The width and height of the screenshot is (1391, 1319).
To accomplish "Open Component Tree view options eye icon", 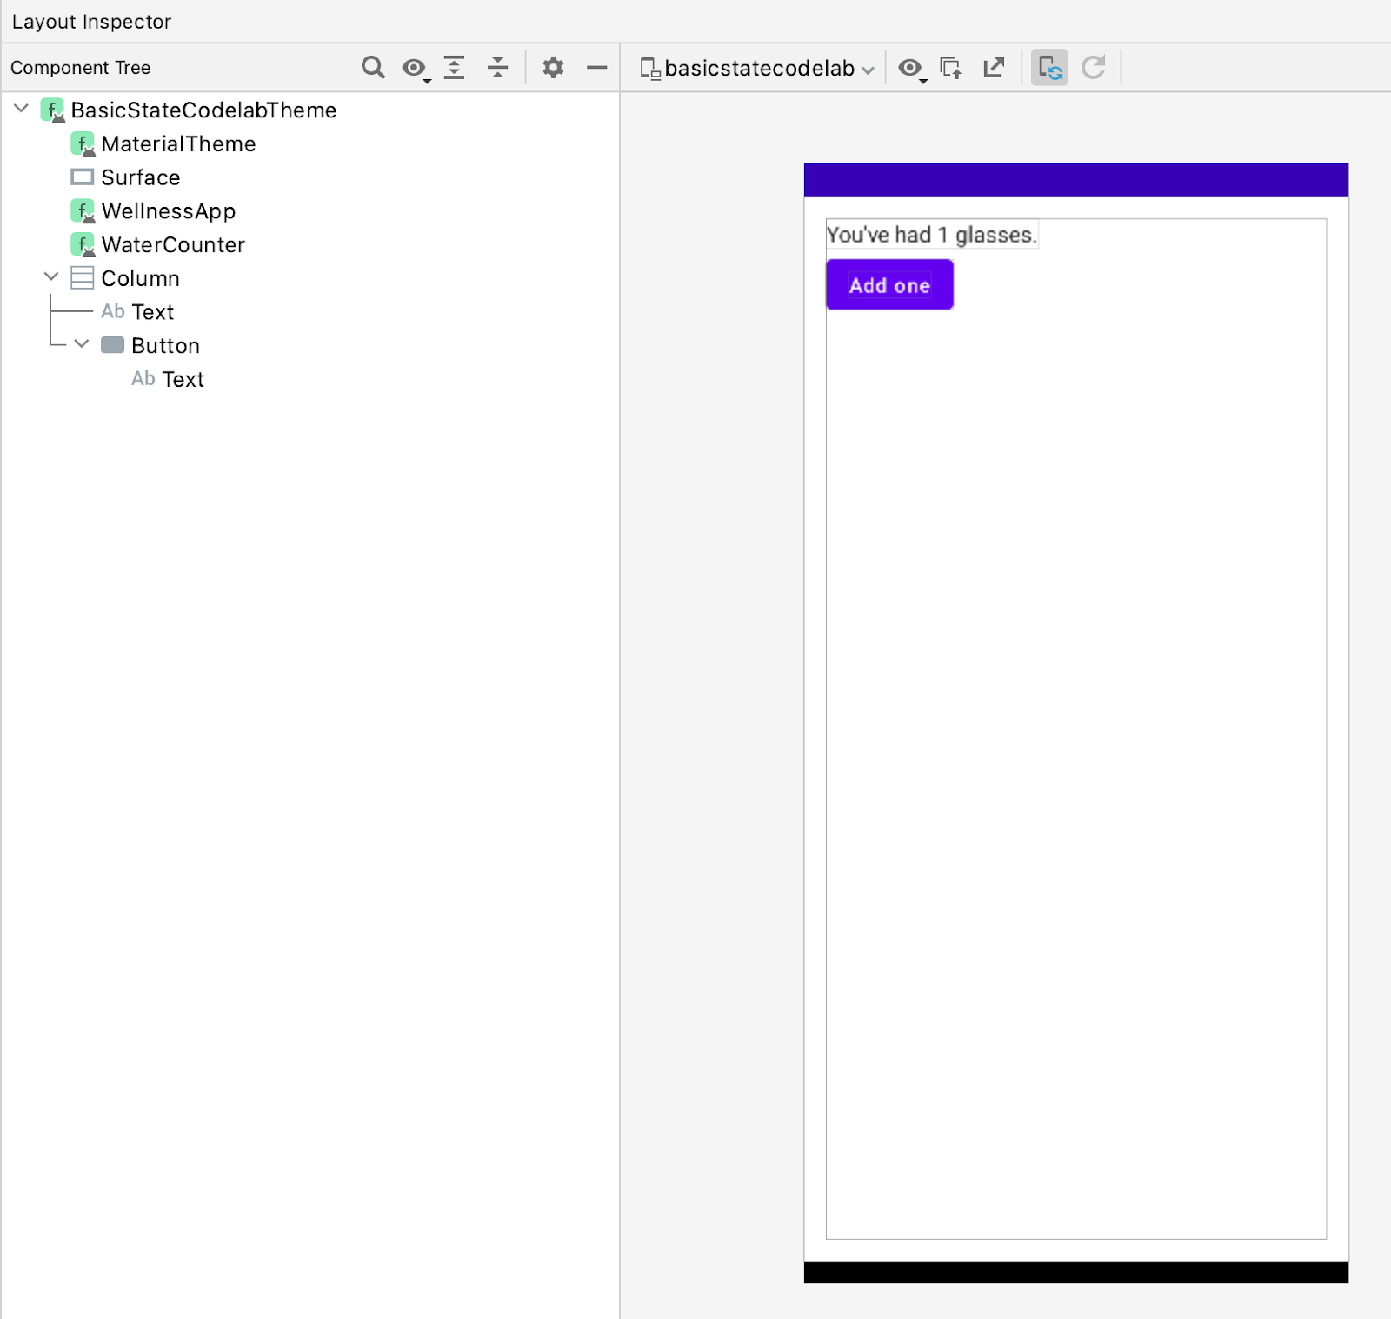I will coord(414,67).
